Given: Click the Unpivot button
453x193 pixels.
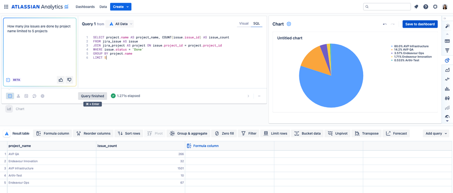Looking at the screenshot, I should (337, 133).
